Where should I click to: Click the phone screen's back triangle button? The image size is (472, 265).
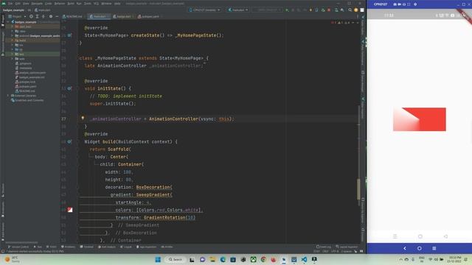445,236
